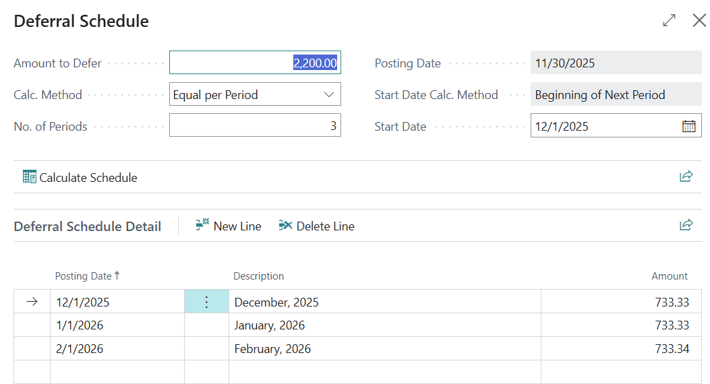The height and width of the screenshot is (384, 710).
Task: Select the December, 2025 description cell
Action: [x=384, y=302]
